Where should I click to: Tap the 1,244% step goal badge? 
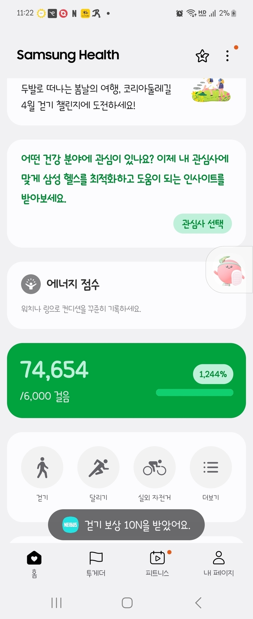tap(213, 374)
